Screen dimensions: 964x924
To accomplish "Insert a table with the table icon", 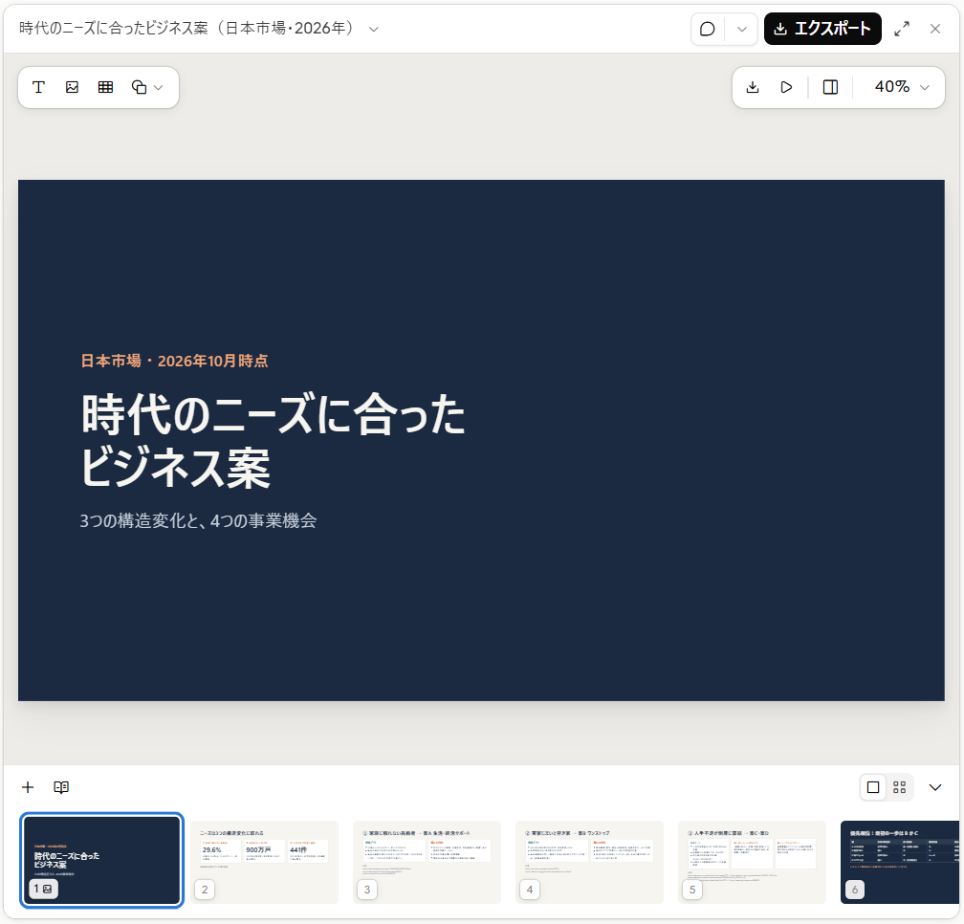I will [106, 87].
